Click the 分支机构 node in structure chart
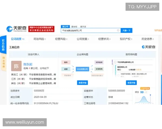Screen dimensions: 162x129 pyautogui.click(x=99, y=69)
